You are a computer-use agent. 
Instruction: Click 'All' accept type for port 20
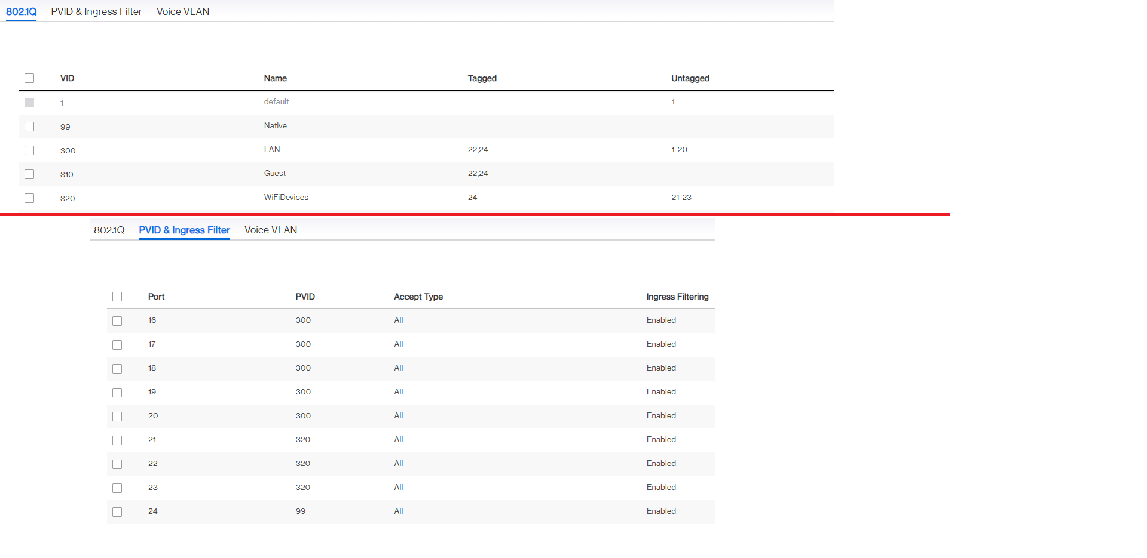click(399, 416)
